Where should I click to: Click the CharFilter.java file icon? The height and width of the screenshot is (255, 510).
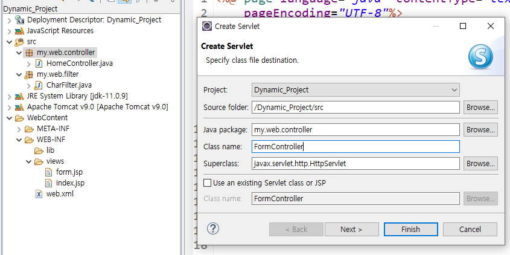(39, 85)
